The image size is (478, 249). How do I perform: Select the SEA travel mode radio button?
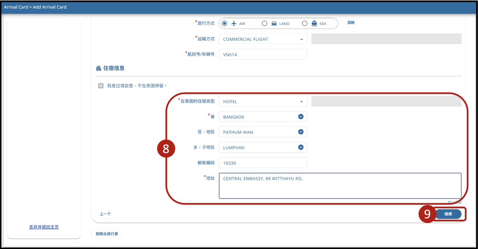pyautogui.click(x=305, y=23)
